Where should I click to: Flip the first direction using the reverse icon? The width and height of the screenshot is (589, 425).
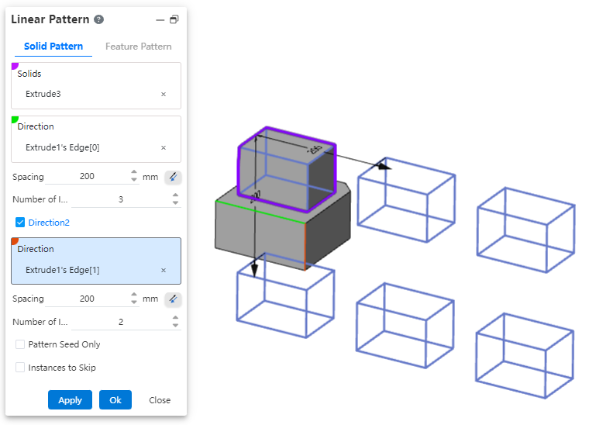click(x=173, y=177)
